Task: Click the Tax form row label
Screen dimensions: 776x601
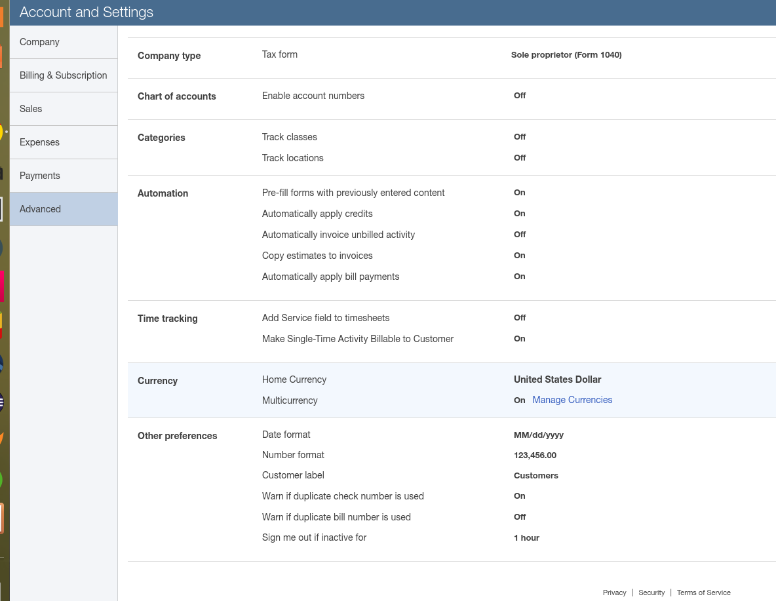Action: point(280,54)
